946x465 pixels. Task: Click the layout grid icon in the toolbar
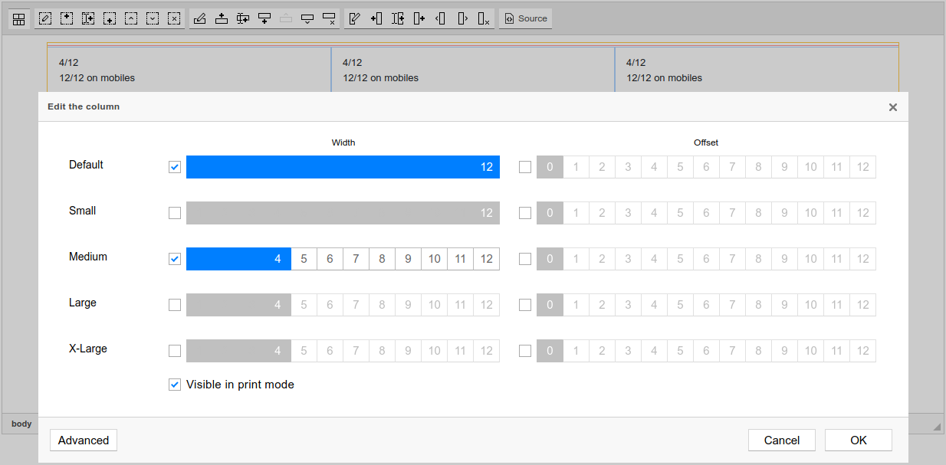19,19
